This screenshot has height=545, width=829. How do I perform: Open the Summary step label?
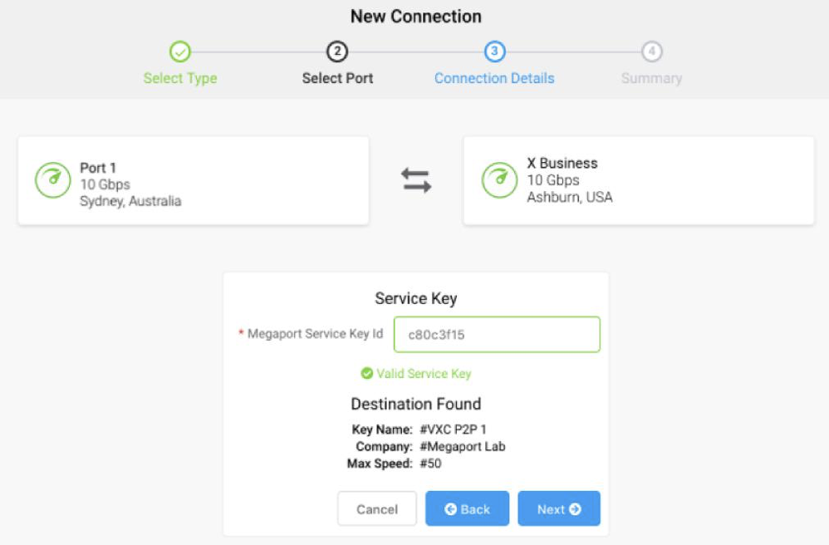pyautogui.click(x=651, y=78)
